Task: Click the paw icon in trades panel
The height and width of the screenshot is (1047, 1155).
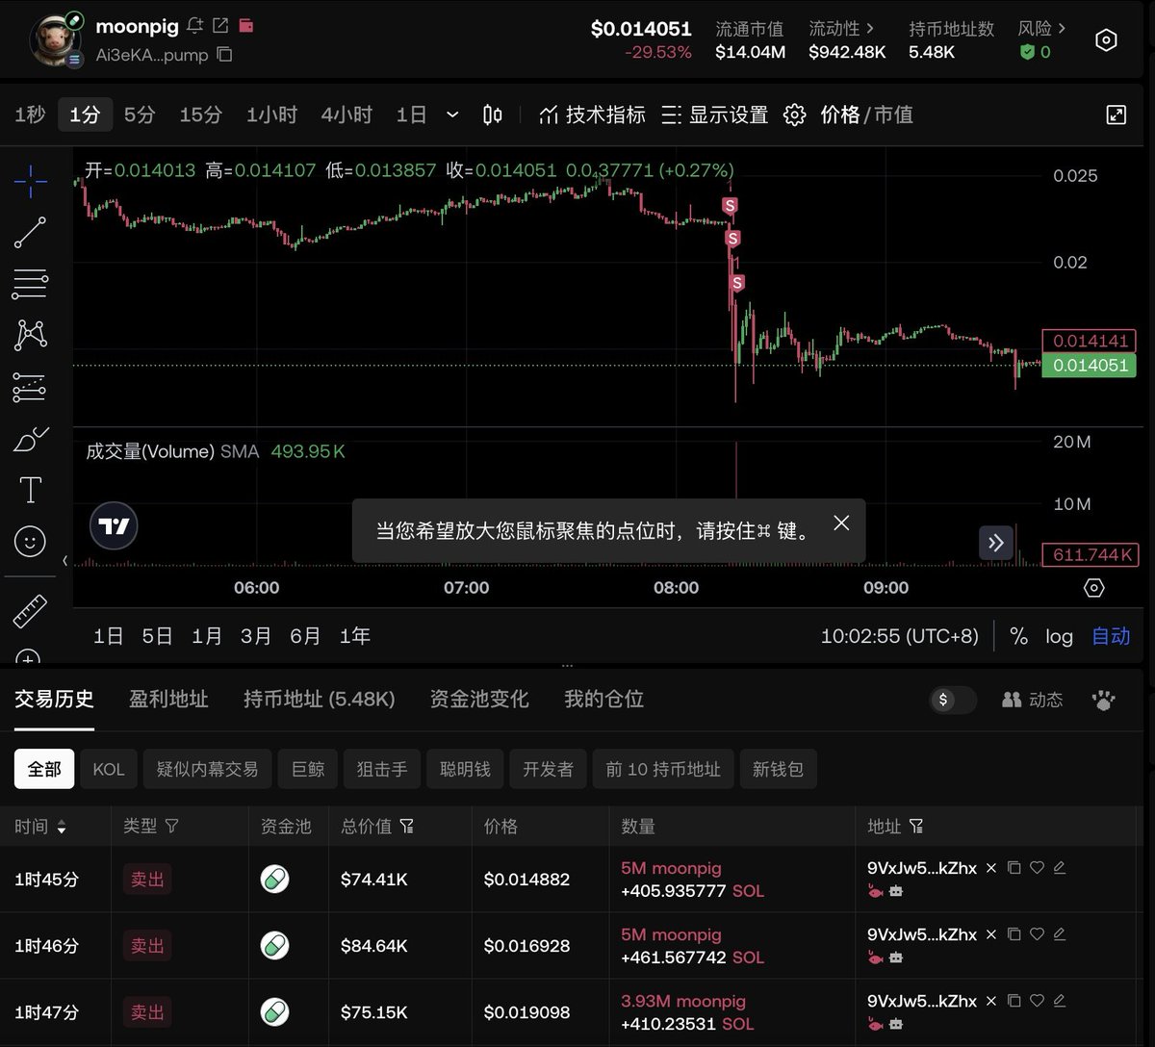Action: (x=1104, y=700)
